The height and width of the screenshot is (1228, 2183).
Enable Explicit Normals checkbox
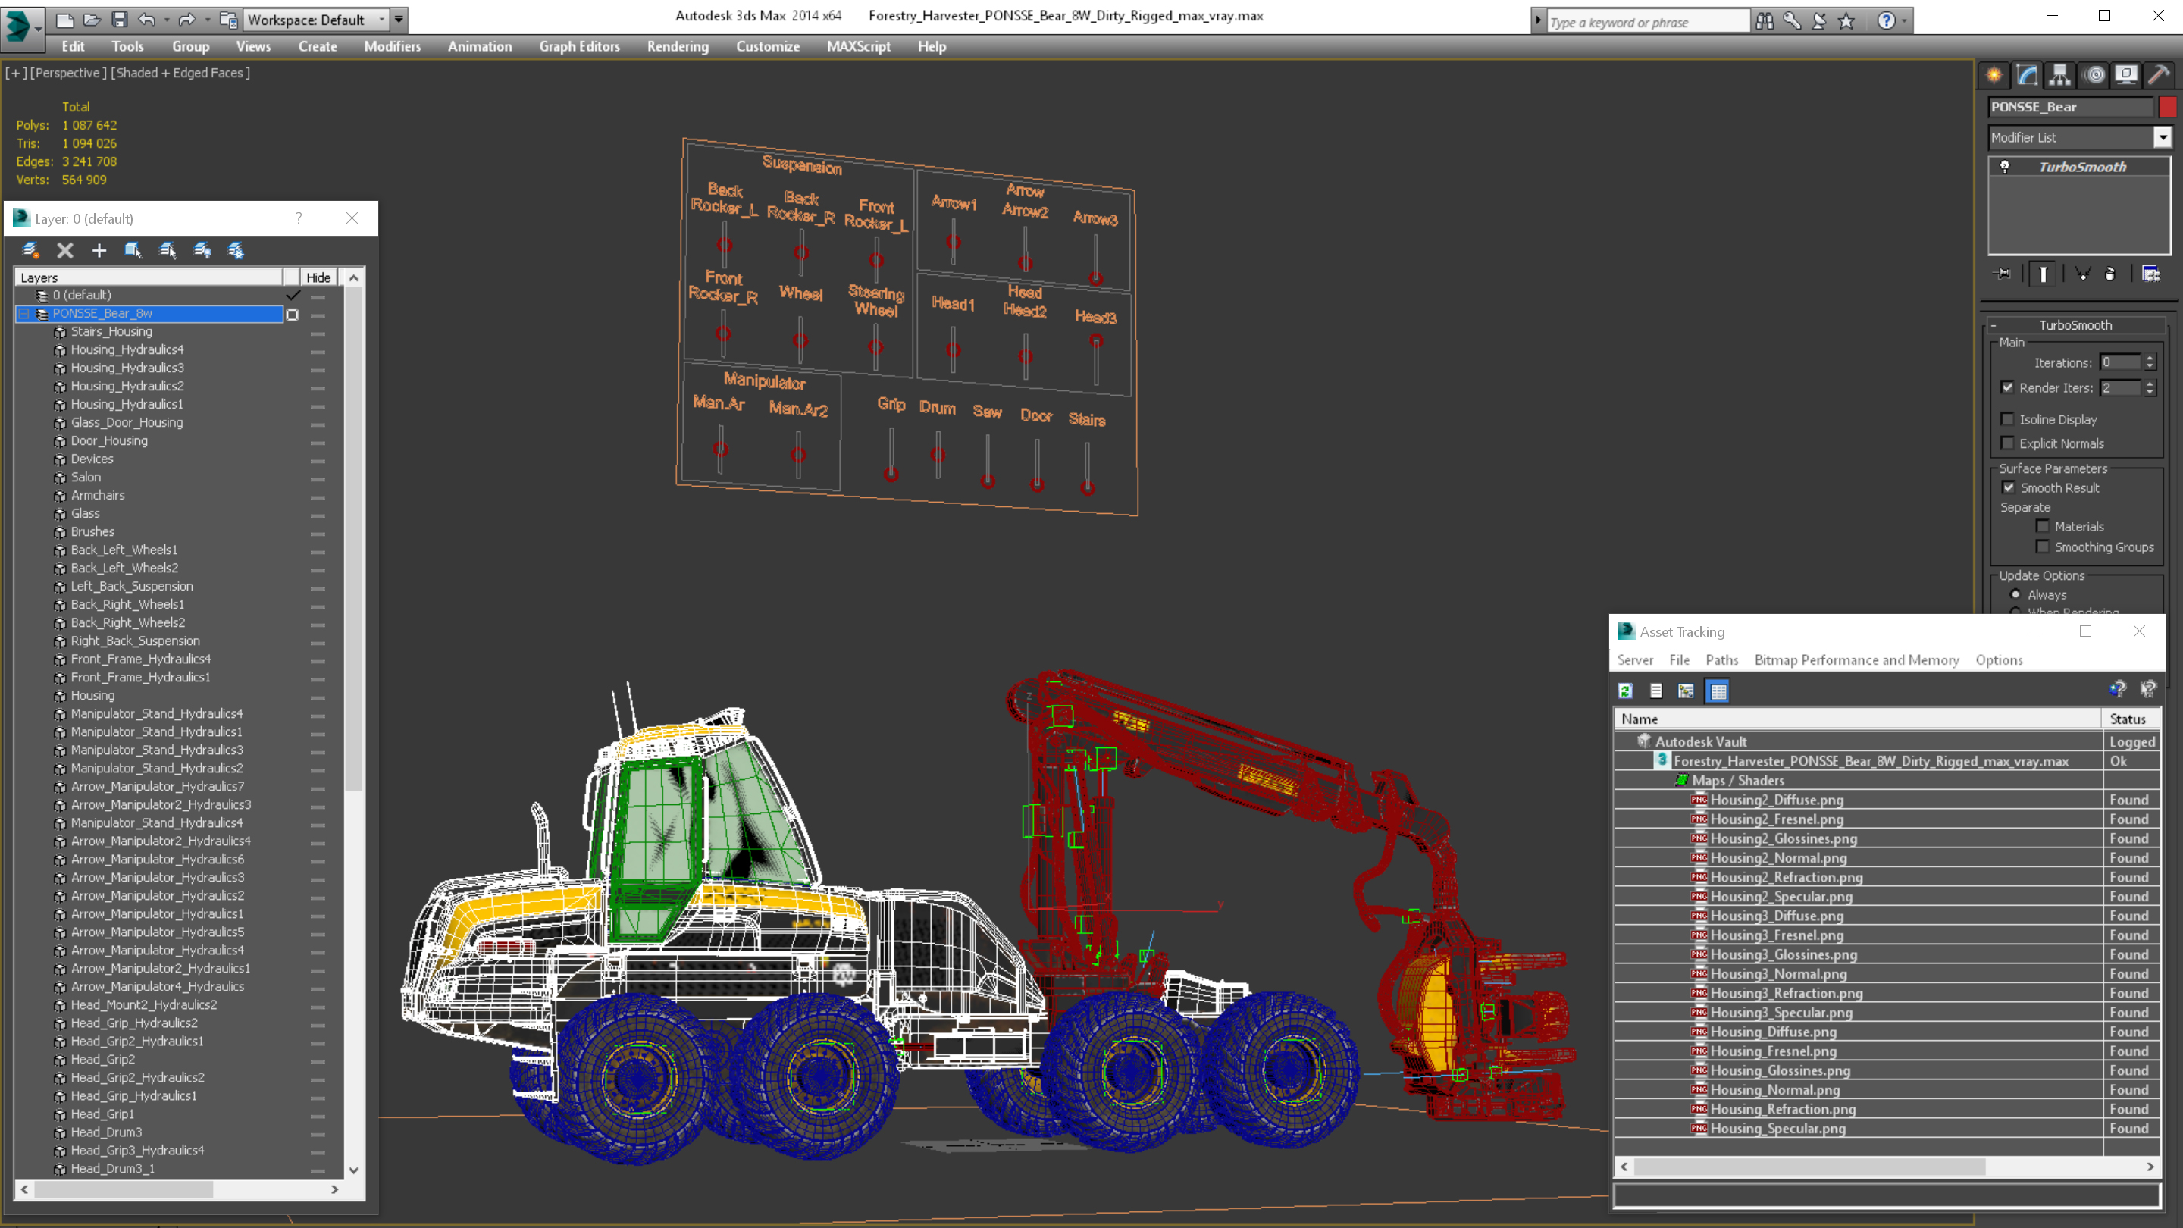point(2008,443)
